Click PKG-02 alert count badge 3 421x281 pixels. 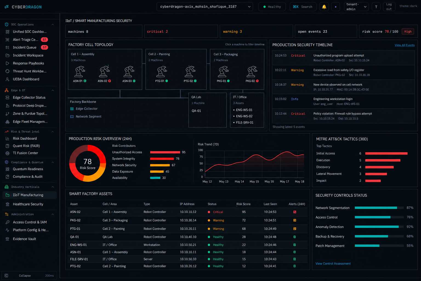click(295, 220)
